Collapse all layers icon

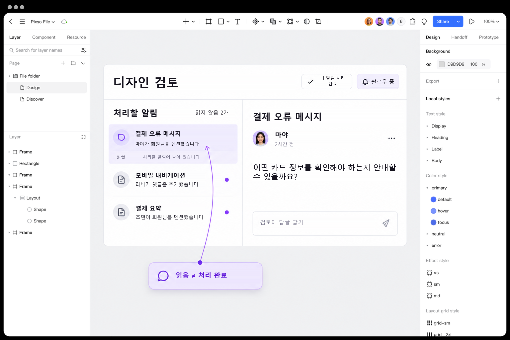point(84,137)
